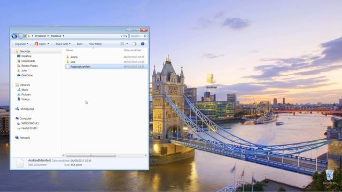Select Network in navigation pane
Image resolution: width=342 pixels, height=192 pixels.
tap(25, 138)
